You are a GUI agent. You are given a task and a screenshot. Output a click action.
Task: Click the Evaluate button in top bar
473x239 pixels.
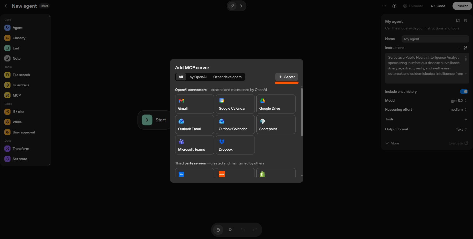413,6
